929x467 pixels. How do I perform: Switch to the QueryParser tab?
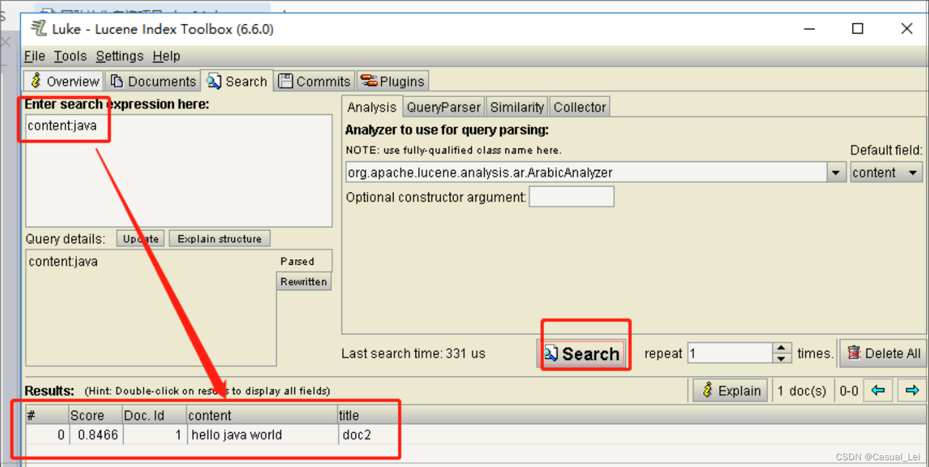(x=443, y=106)
